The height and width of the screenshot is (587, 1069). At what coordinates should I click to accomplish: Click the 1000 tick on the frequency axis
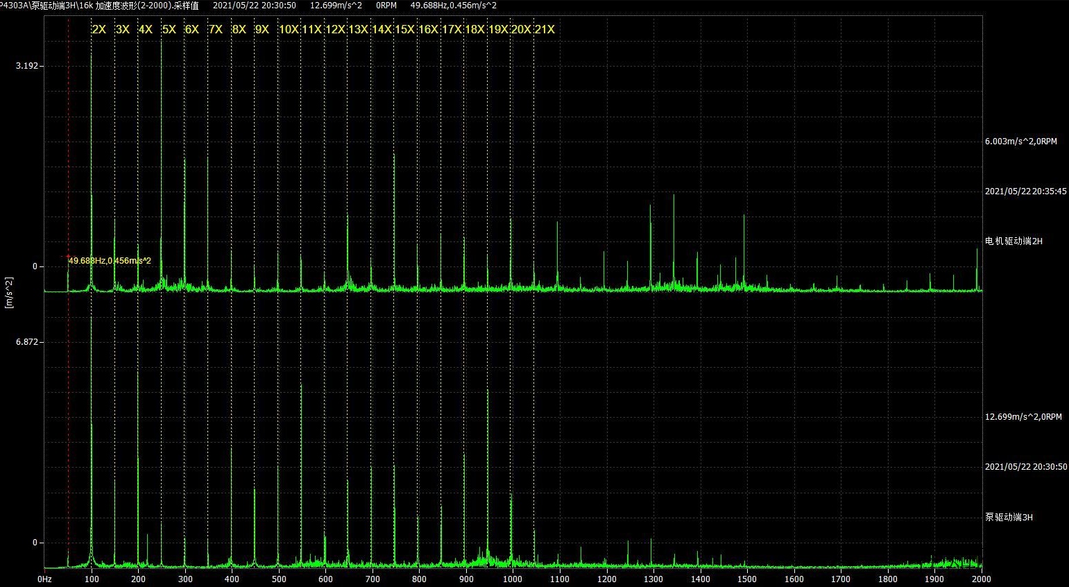coord(513,579)
